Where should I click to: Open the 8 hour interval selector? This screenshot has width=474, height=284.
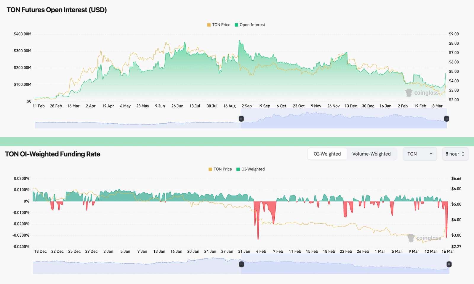[x=455, y=154]
